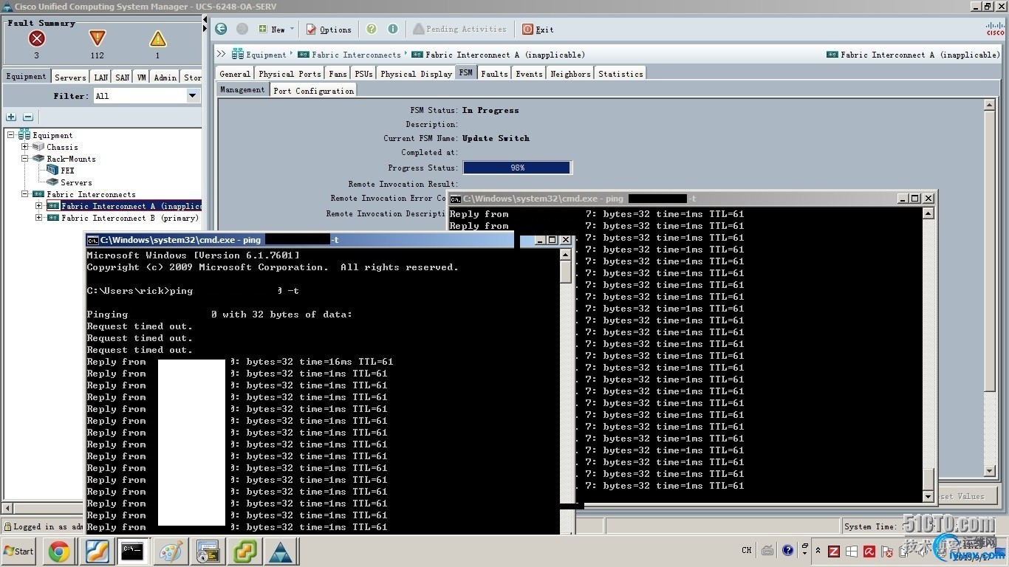The image size is (1009, 567).
Task: Open the Events tab
Action: 529,74
